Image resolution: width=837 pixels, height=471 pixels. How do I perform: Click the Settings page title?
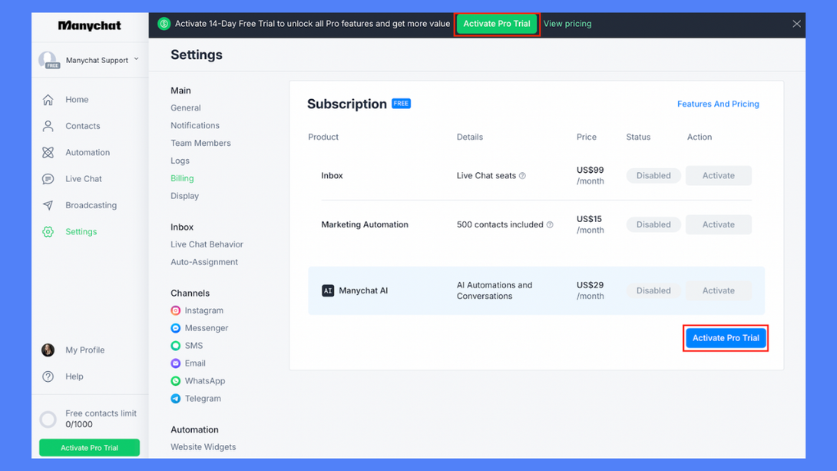coord(197,55)
